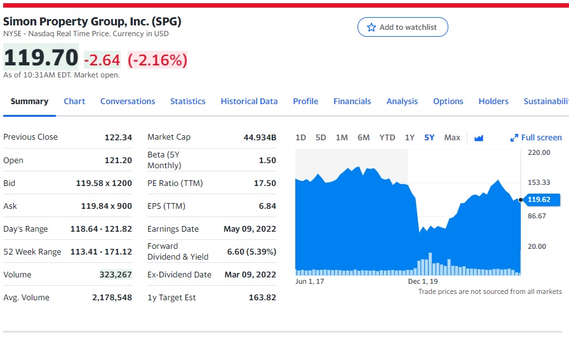Click the percent change (-2.16%)
Screen dimensions: 569x339
(157, 60)
